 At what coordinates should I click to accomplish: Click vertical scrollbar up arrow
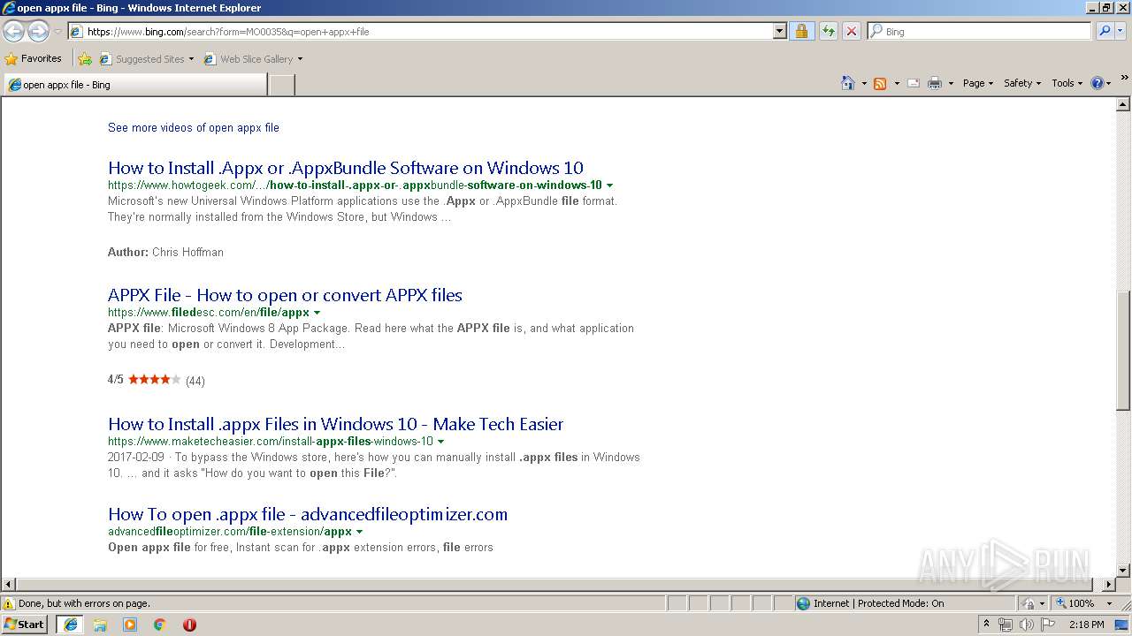[x=1123, y=105]
